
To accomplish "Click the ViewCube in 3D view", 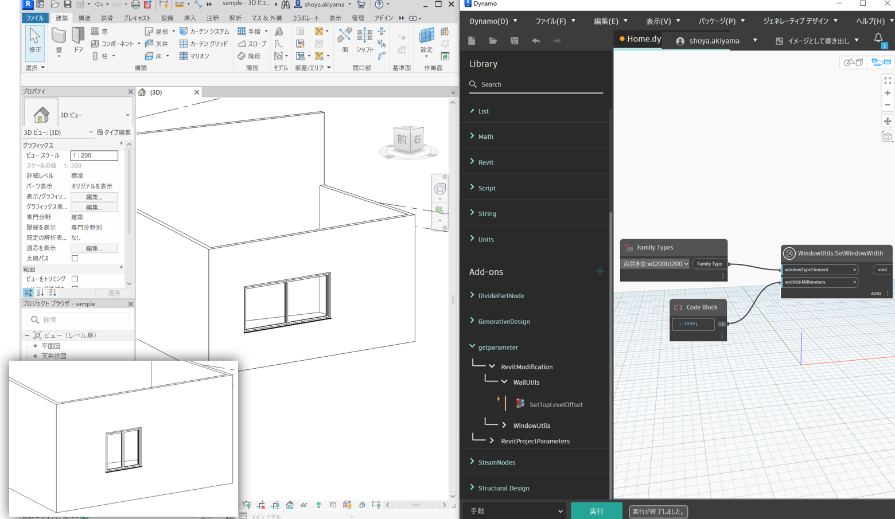I will [x=408, y=139].
